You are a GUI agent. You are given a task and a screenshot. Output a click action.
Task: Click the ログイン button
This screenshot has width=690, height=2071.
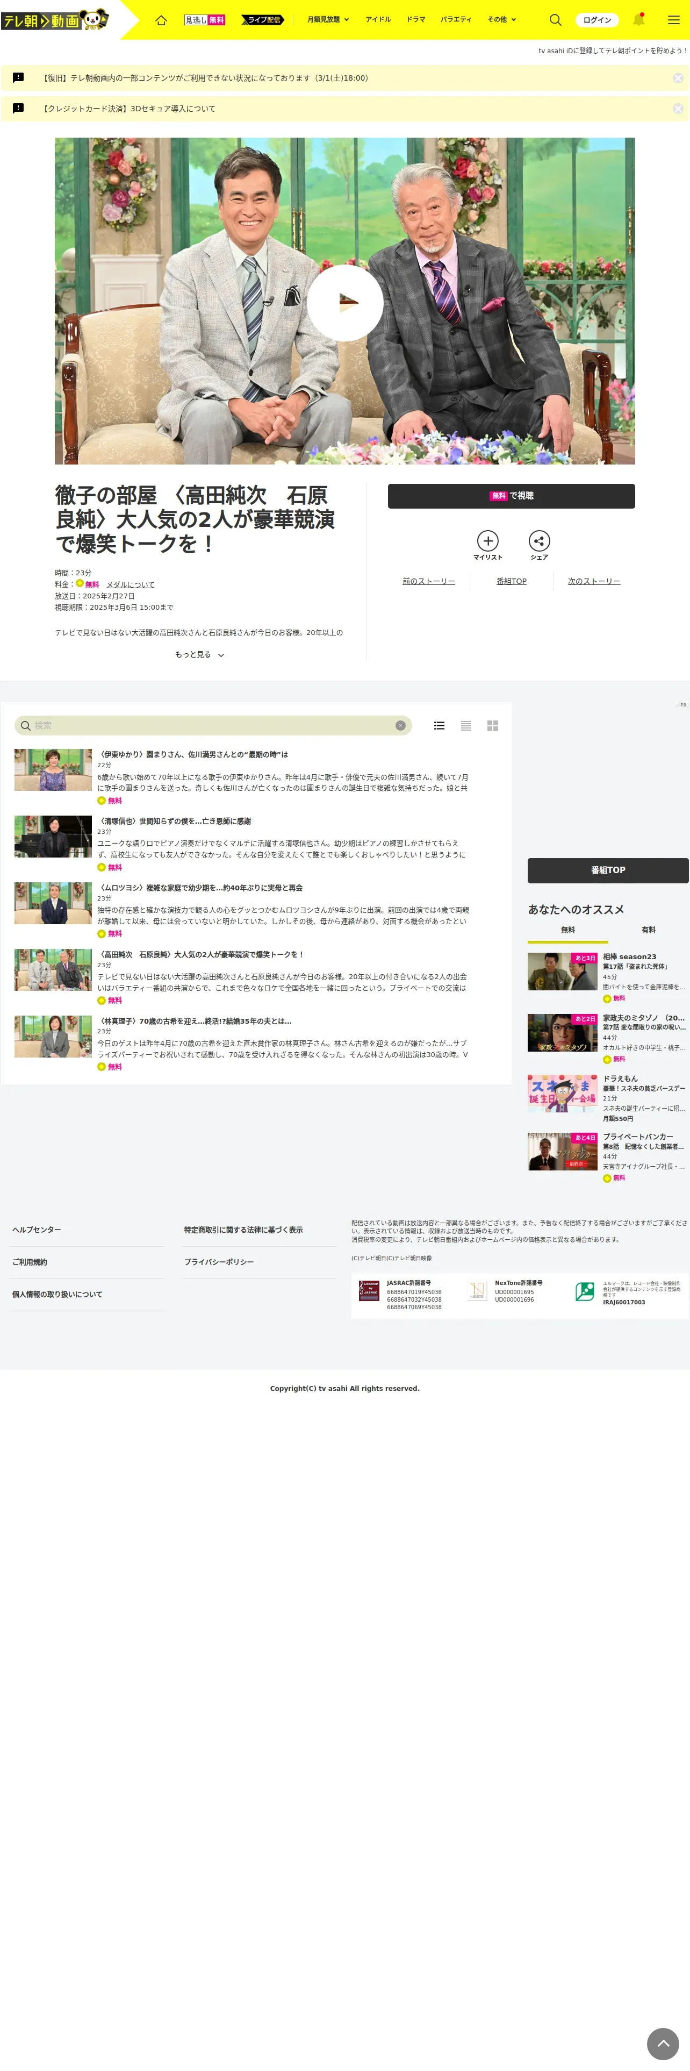click(x=597, y=20)
